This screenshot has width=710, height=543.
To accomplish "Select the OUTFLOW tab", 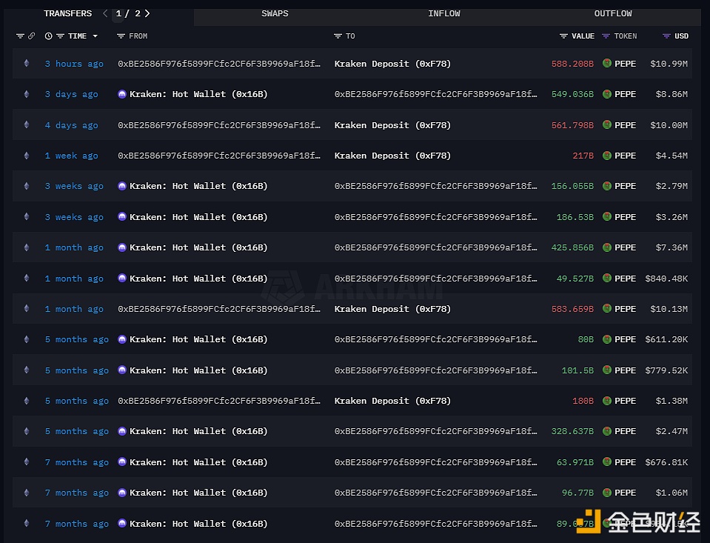I will (613, 13).
